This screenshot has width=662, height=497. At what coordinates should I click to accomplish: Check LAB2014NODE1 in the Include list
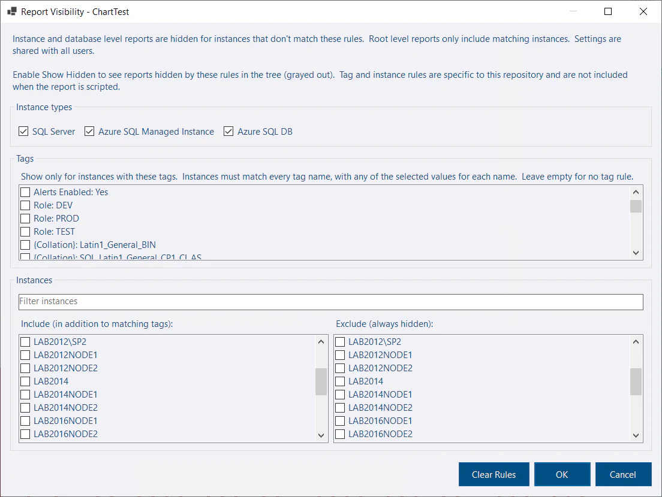tap(25, 395)
